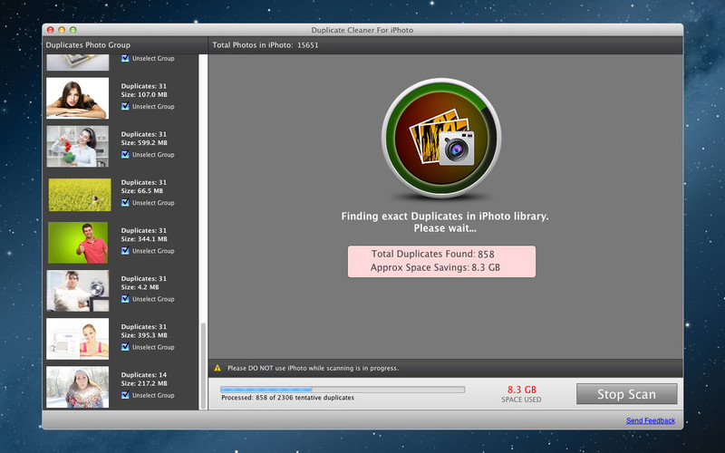This screenshot has height=453, width=725.
Task: Disable the checkbox for the 217.2 MB group
Action: coord(125,395)
